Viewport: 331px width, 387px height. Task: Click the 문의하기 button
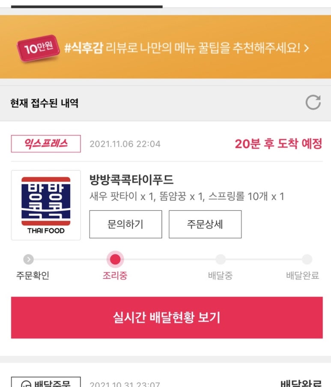(x=125, y=225)
